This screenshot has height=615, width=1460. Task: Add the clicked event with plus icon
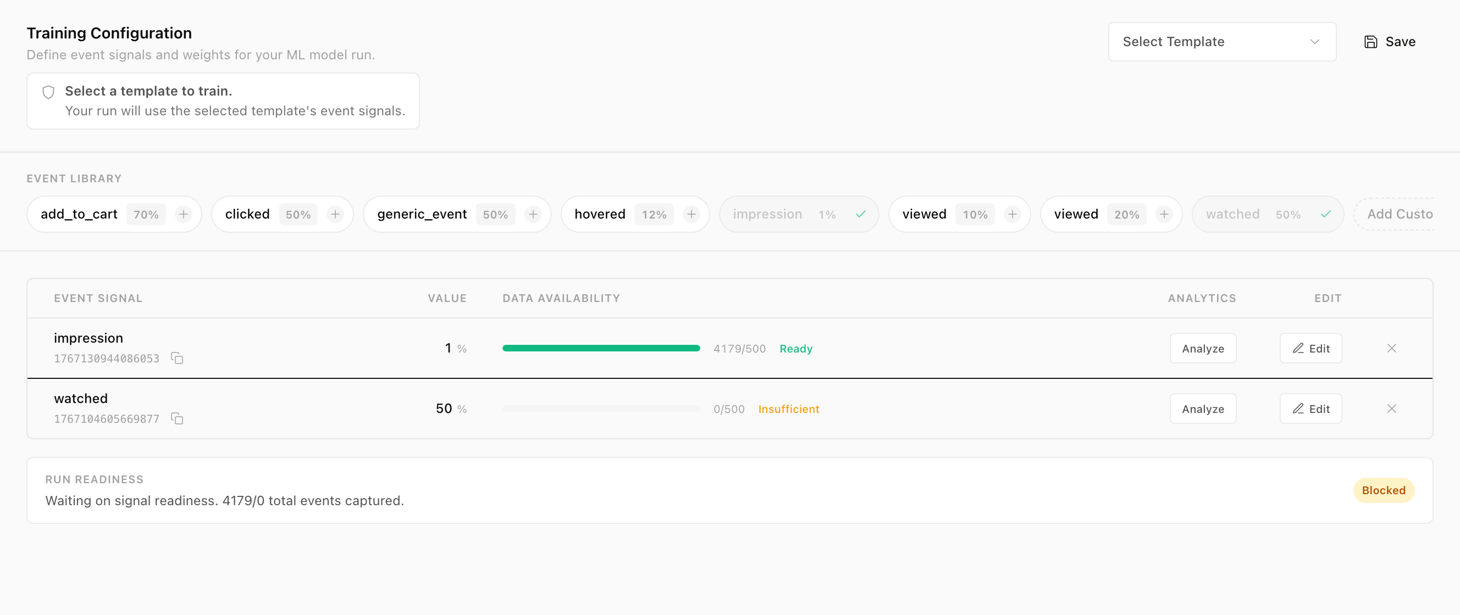pyautogui.click(x=335, y=215)
